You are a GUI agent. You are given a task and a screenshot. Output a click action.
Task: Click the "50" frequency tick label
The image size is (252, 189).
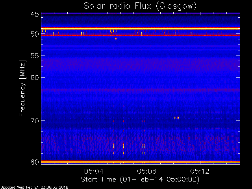pyautogui.click(x=35, y=34)
